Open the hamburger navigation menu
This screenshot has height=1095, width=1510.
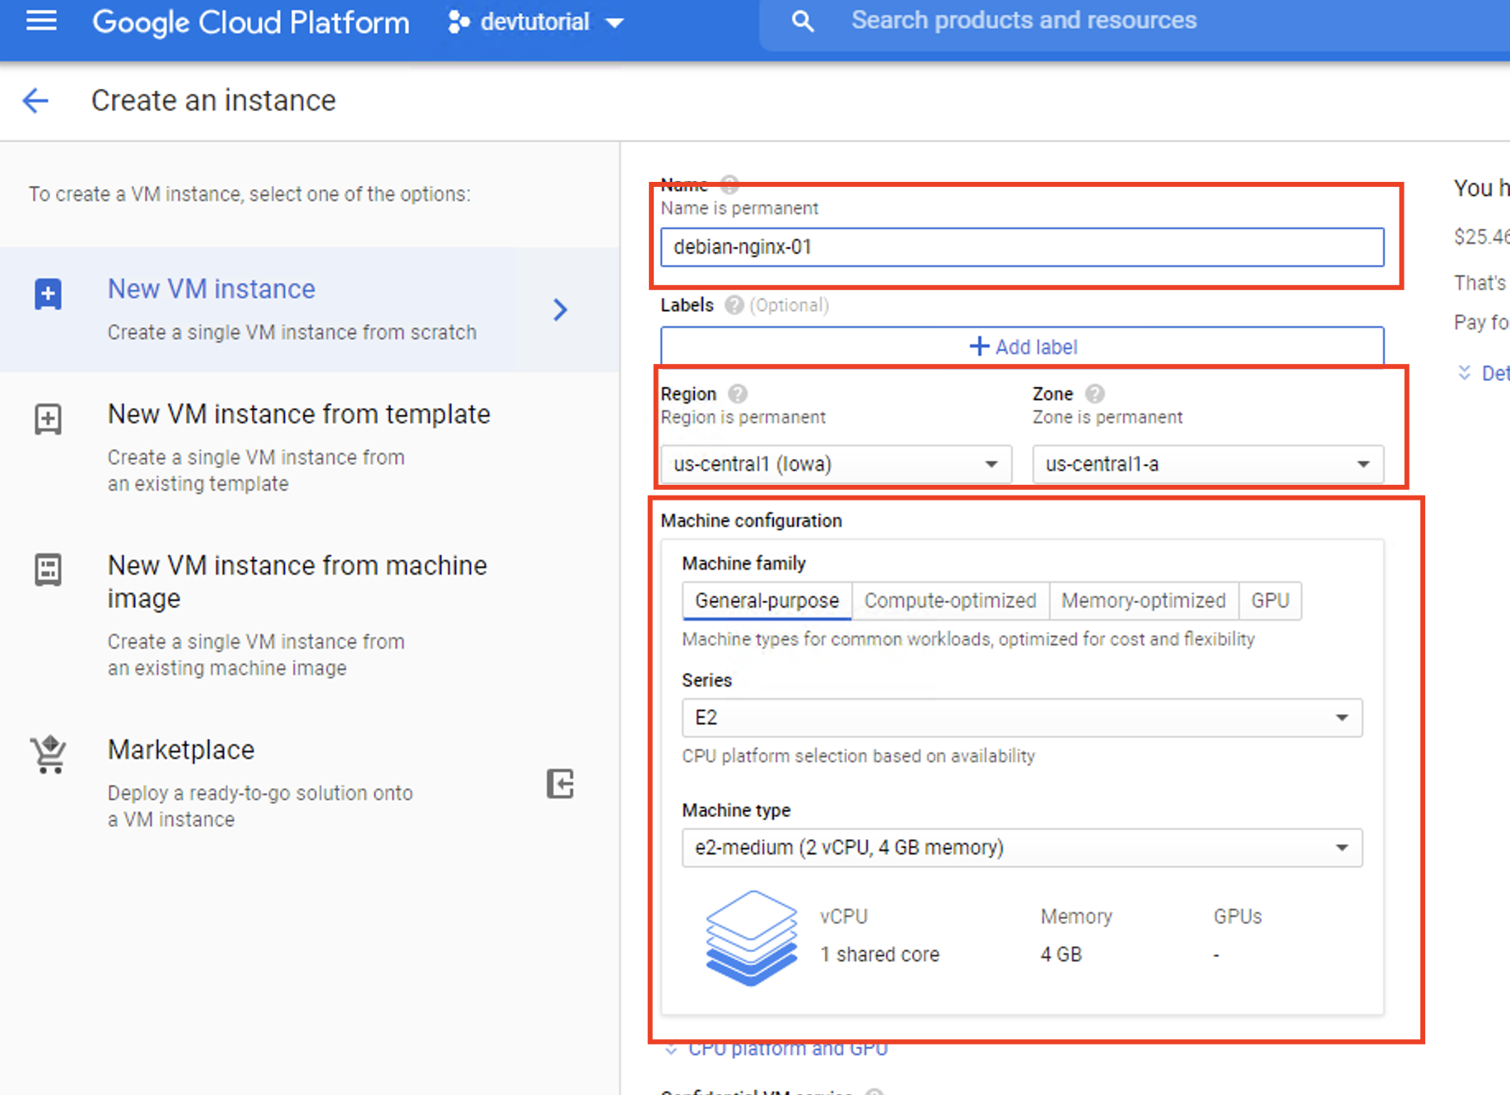click(41, 21)
